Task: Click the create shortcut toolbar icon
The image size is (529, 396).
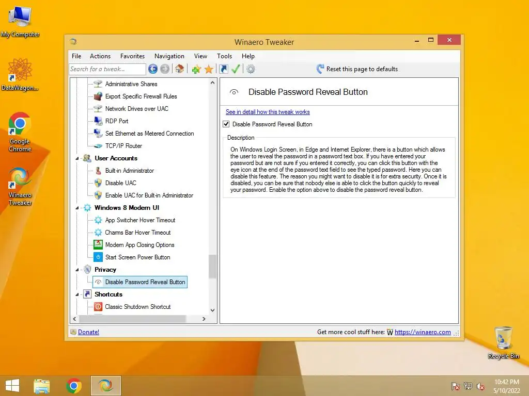Action: tap(223, 69)
